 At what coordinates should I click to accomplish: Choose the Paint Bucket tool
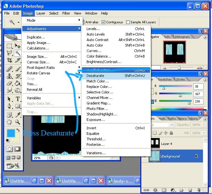(17, 83)
